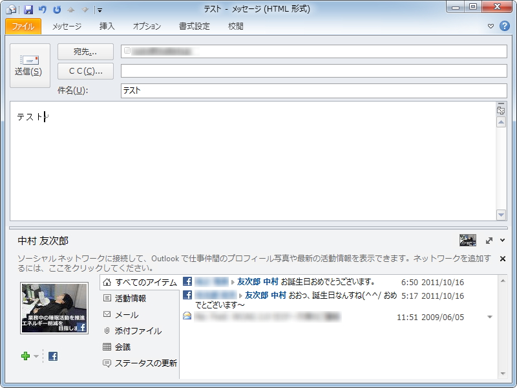The image size is (517, 388).
Task: Click the Facebook icon under the profile photo
Action: 53,356
